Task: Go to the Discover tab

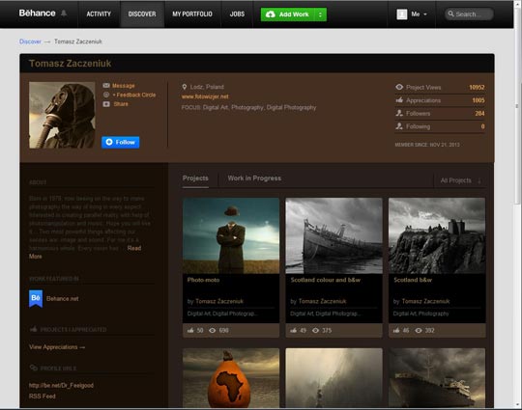Action: pyautogui.click(x=142, y=14)
